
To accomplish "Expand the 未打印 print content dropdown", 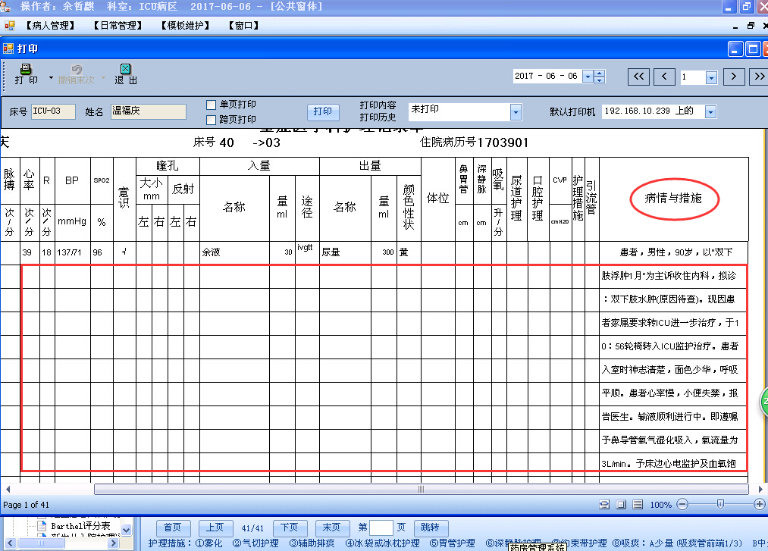I will coord(516,112).
